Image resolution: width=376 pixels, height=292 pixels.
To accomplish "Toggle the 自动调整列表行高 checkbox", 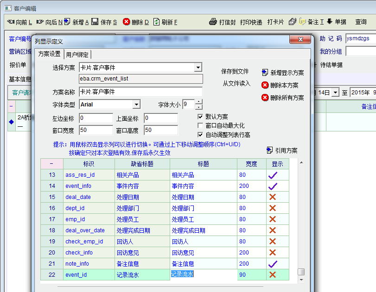I will (x=200, y=135).
